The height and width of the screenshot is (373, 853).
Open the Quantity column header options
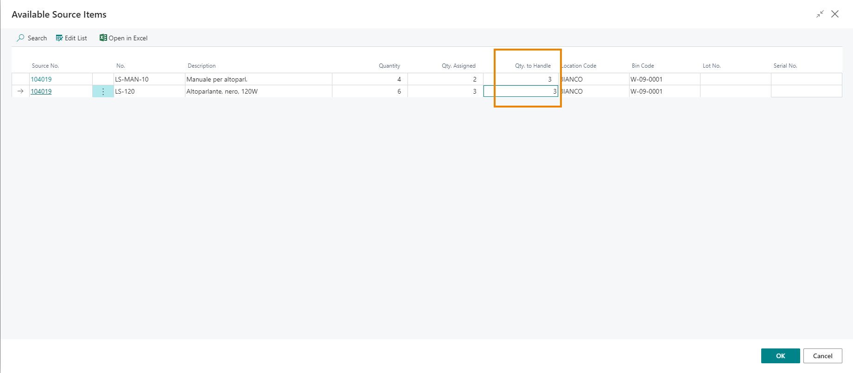pos(389,65)
